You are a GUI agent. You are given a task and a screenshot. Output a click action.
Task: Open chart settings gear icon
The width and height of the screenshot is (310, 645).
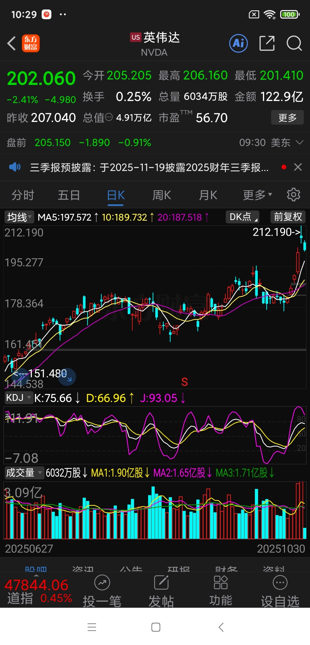point(294,195)
